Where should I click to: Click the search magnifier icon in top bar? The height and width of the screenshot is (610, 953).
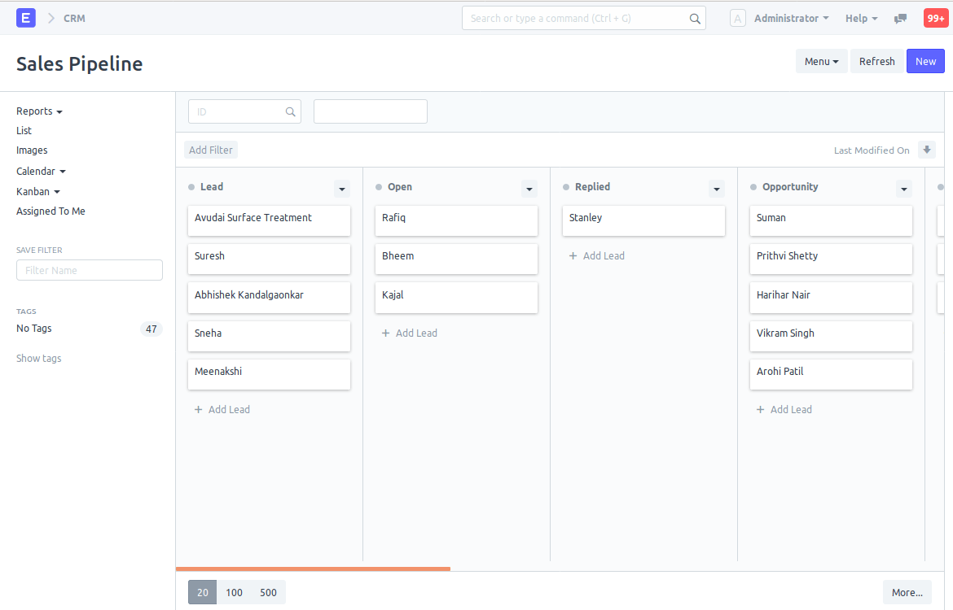pyautogui.click(x=695, y=19)
